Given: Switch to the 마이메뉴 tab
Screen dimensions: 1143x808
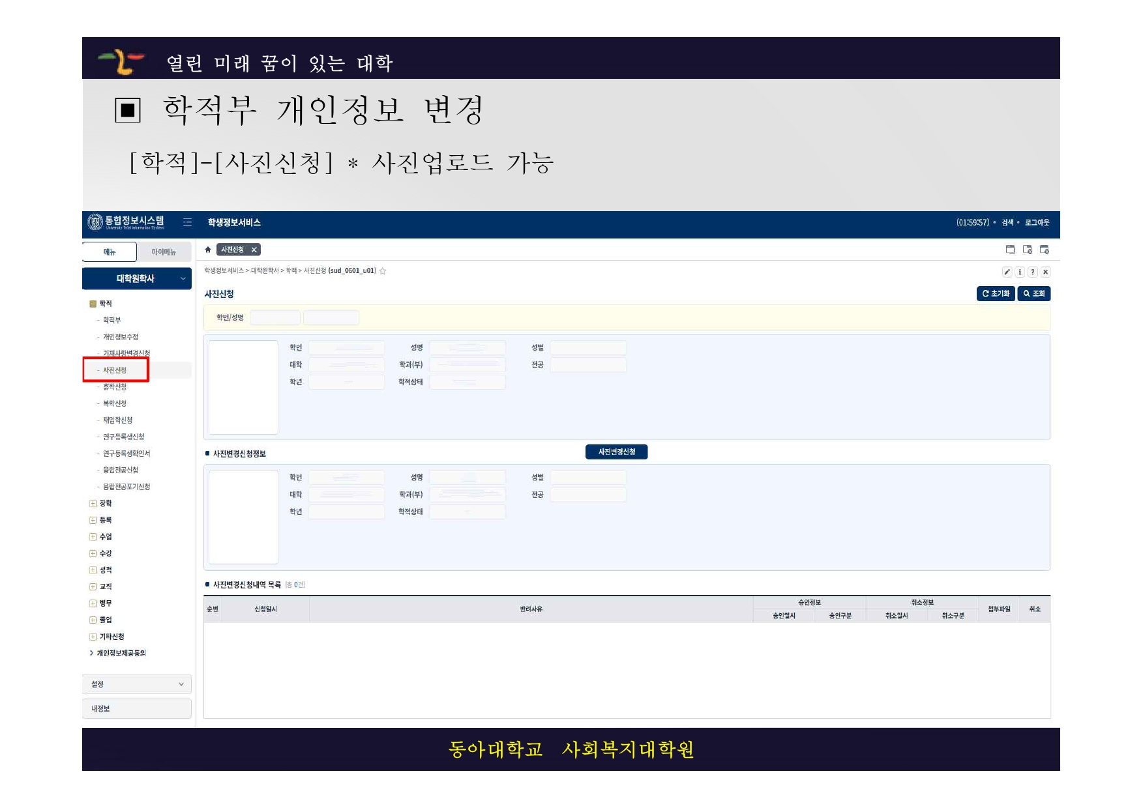Looking at the screenshot, I should point(164,252).
